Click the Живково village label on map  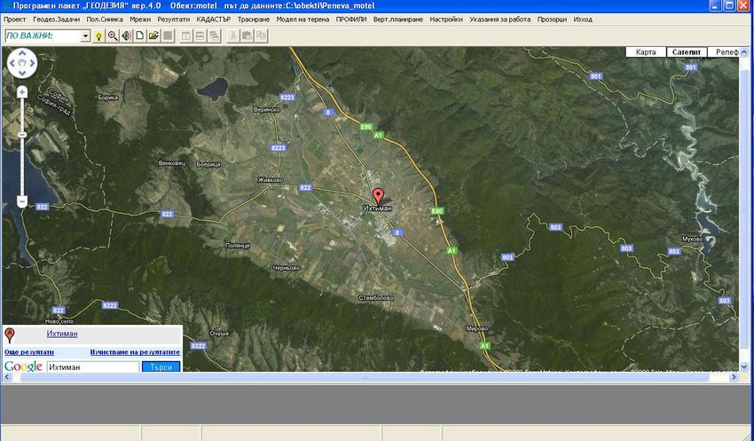pyautogui.click(x=271, y=180)
